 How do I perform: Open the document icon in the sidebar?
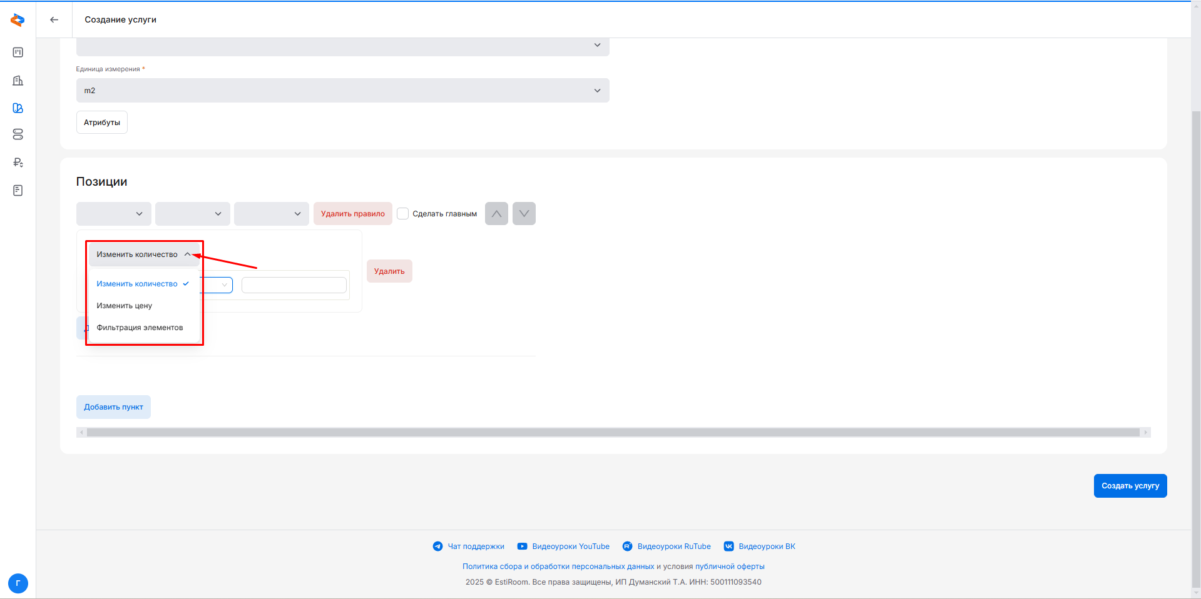point(18,191)
